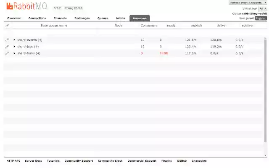Open the Channels tab
Viewport: 269px width, 168px height.
point(60,18)
